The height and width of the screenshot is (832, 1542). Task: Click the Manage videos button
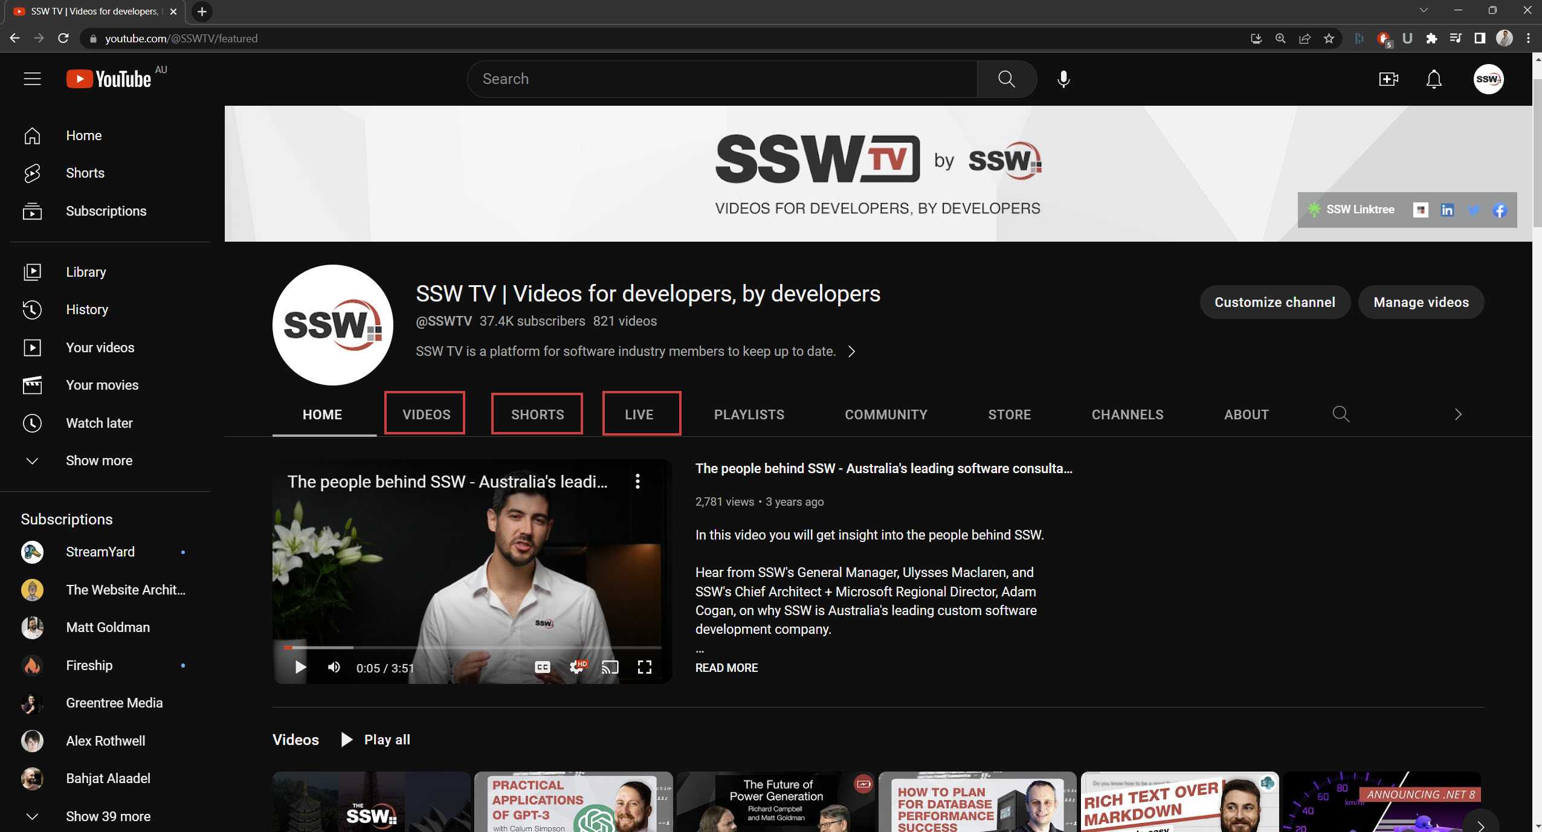(x=1421, y=302)
